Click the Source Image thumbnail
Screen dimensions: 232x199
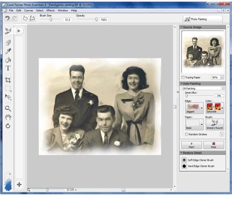coord(203,51)
